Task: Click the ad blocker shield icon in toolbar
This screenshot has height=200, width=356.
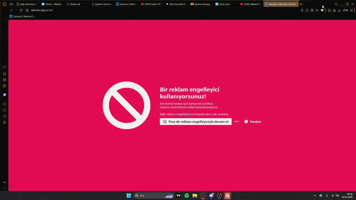Action: 312,10
